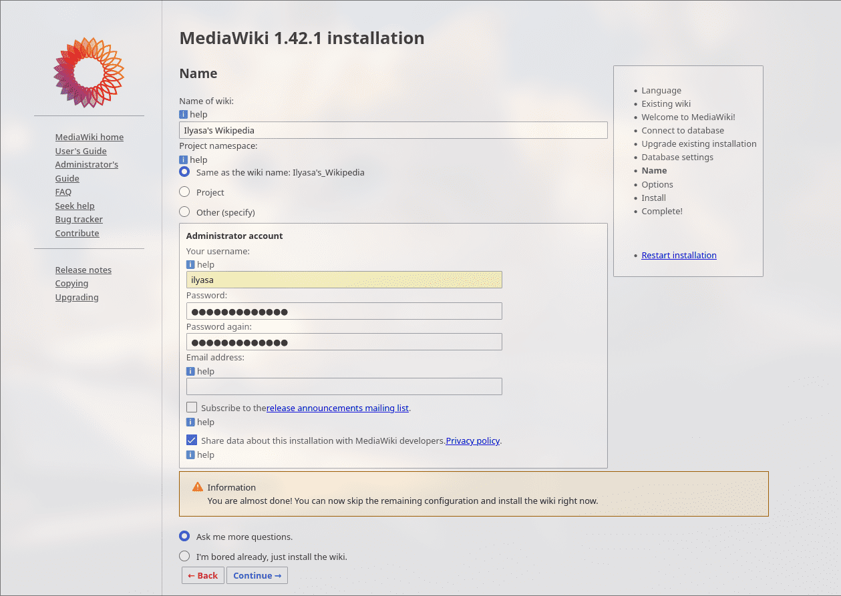Click 'Install' step in progress list
The width and height of the screenshot is (841, 596).
[653, 198]
